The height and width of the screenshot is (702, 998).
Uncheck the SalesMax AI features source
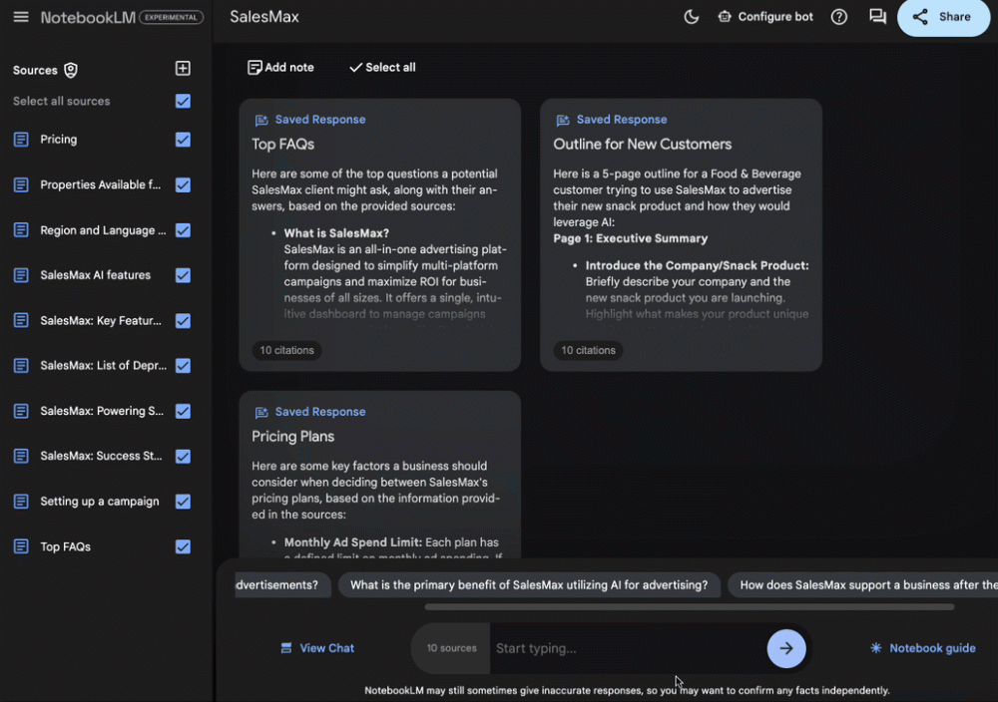183,275
